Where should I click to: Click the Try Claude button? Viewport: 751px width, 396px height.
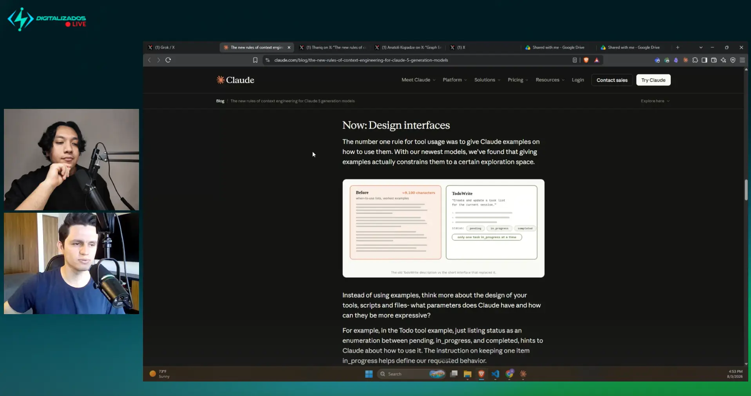653,80
